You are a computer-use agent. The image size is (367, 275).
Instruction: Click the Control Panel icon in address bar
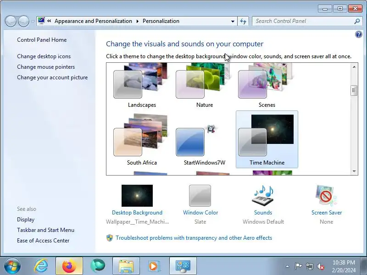pos(41,21)
